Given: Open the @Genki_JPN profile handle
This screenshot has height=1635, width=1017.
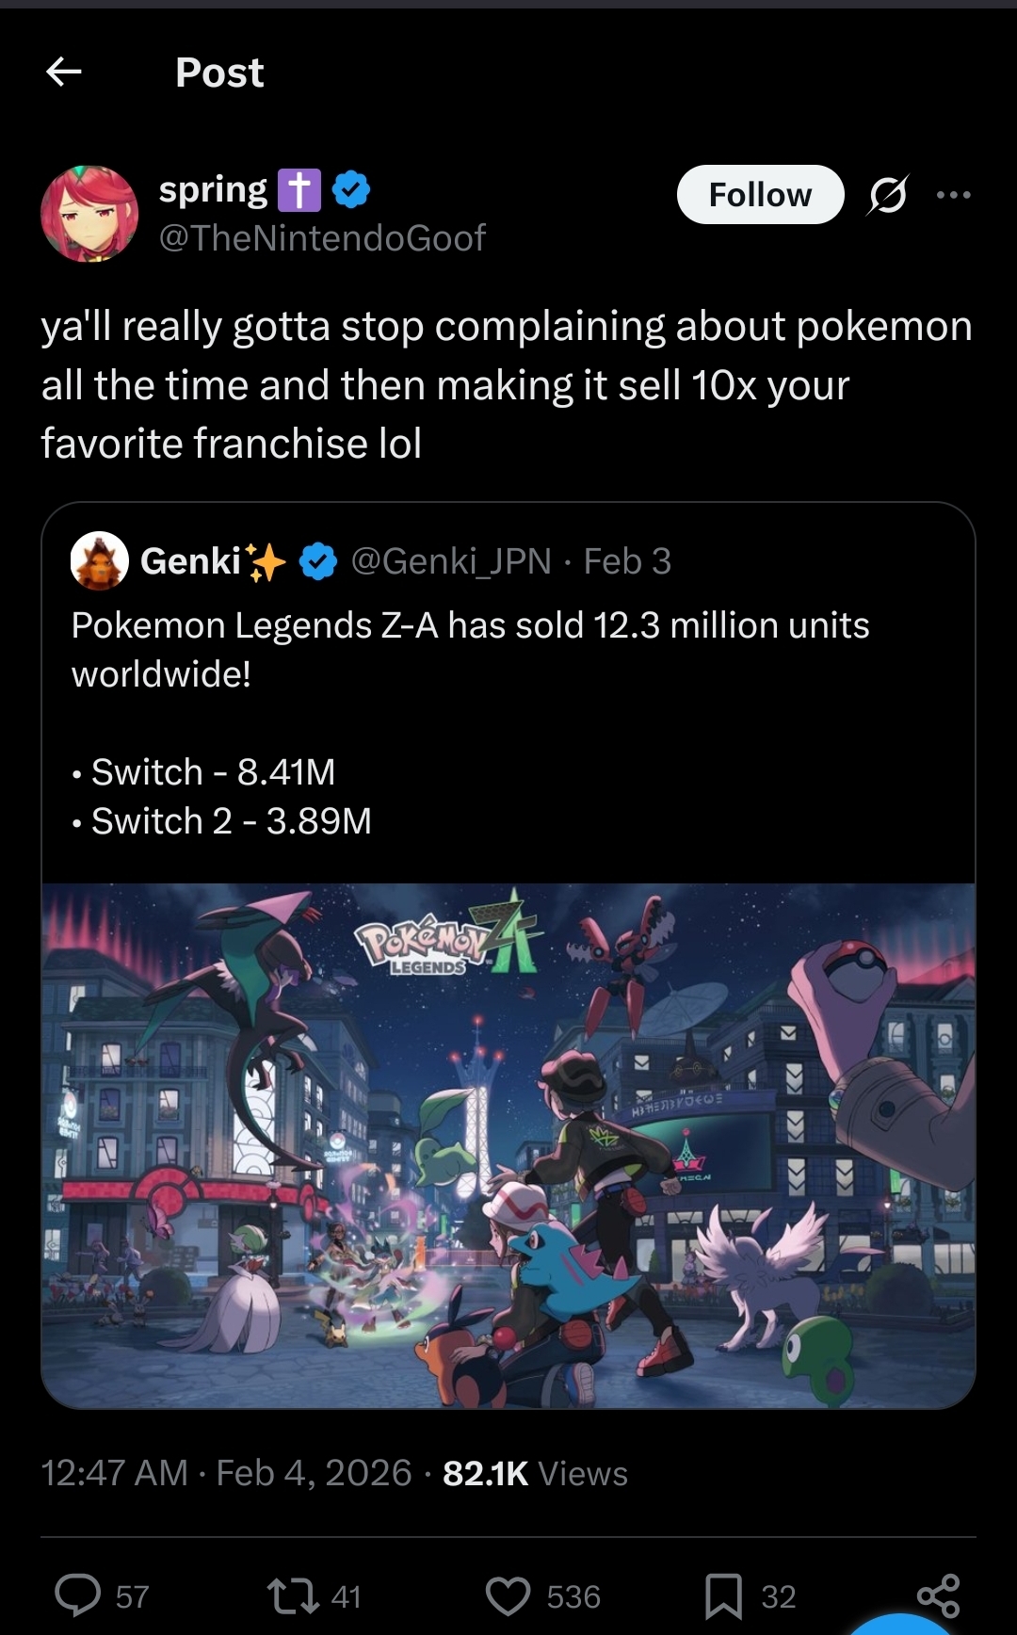Looking at the screenshot, I should point(451,561).
